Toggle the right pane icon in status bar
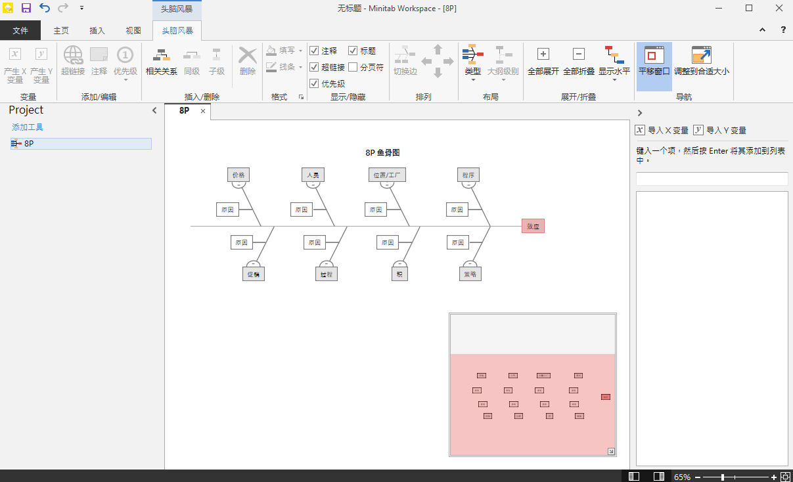The width and height of the screenshot is (793, 482). 658,477
